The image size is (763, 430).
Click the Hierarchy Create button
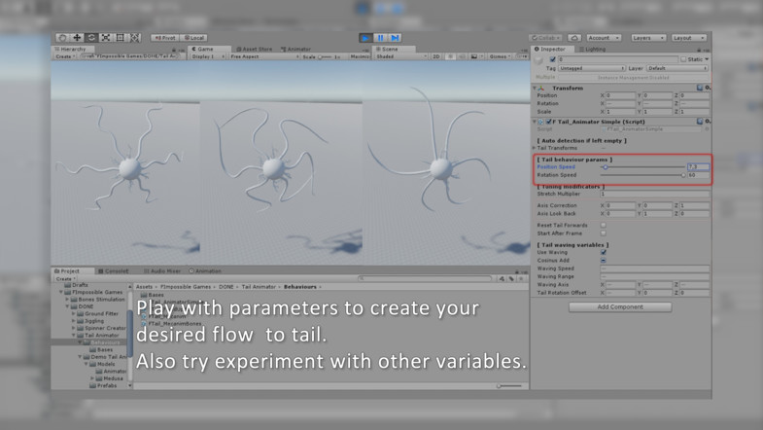(65, 56)
